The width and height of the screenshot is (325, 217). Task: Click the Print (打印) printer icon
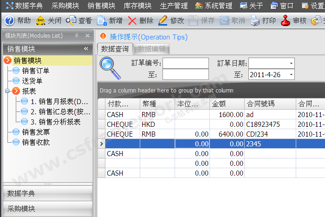(255, 21)
